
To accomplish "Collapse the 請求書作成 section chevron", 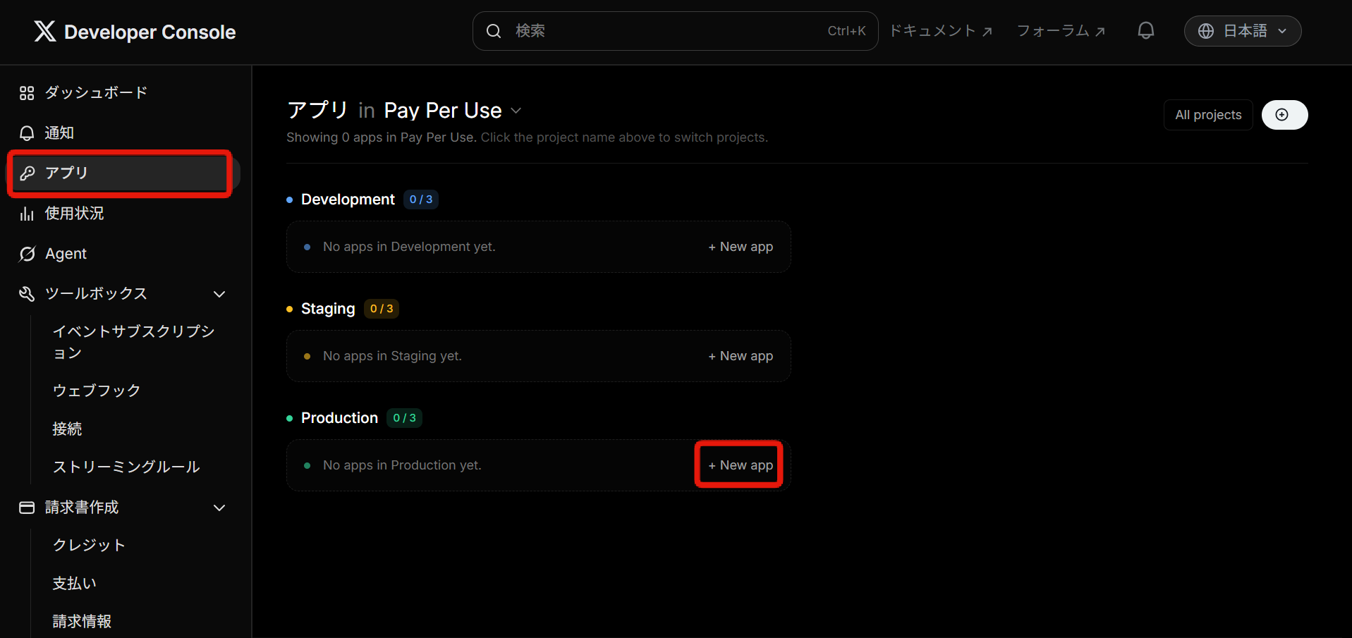I will click(219, 508).
